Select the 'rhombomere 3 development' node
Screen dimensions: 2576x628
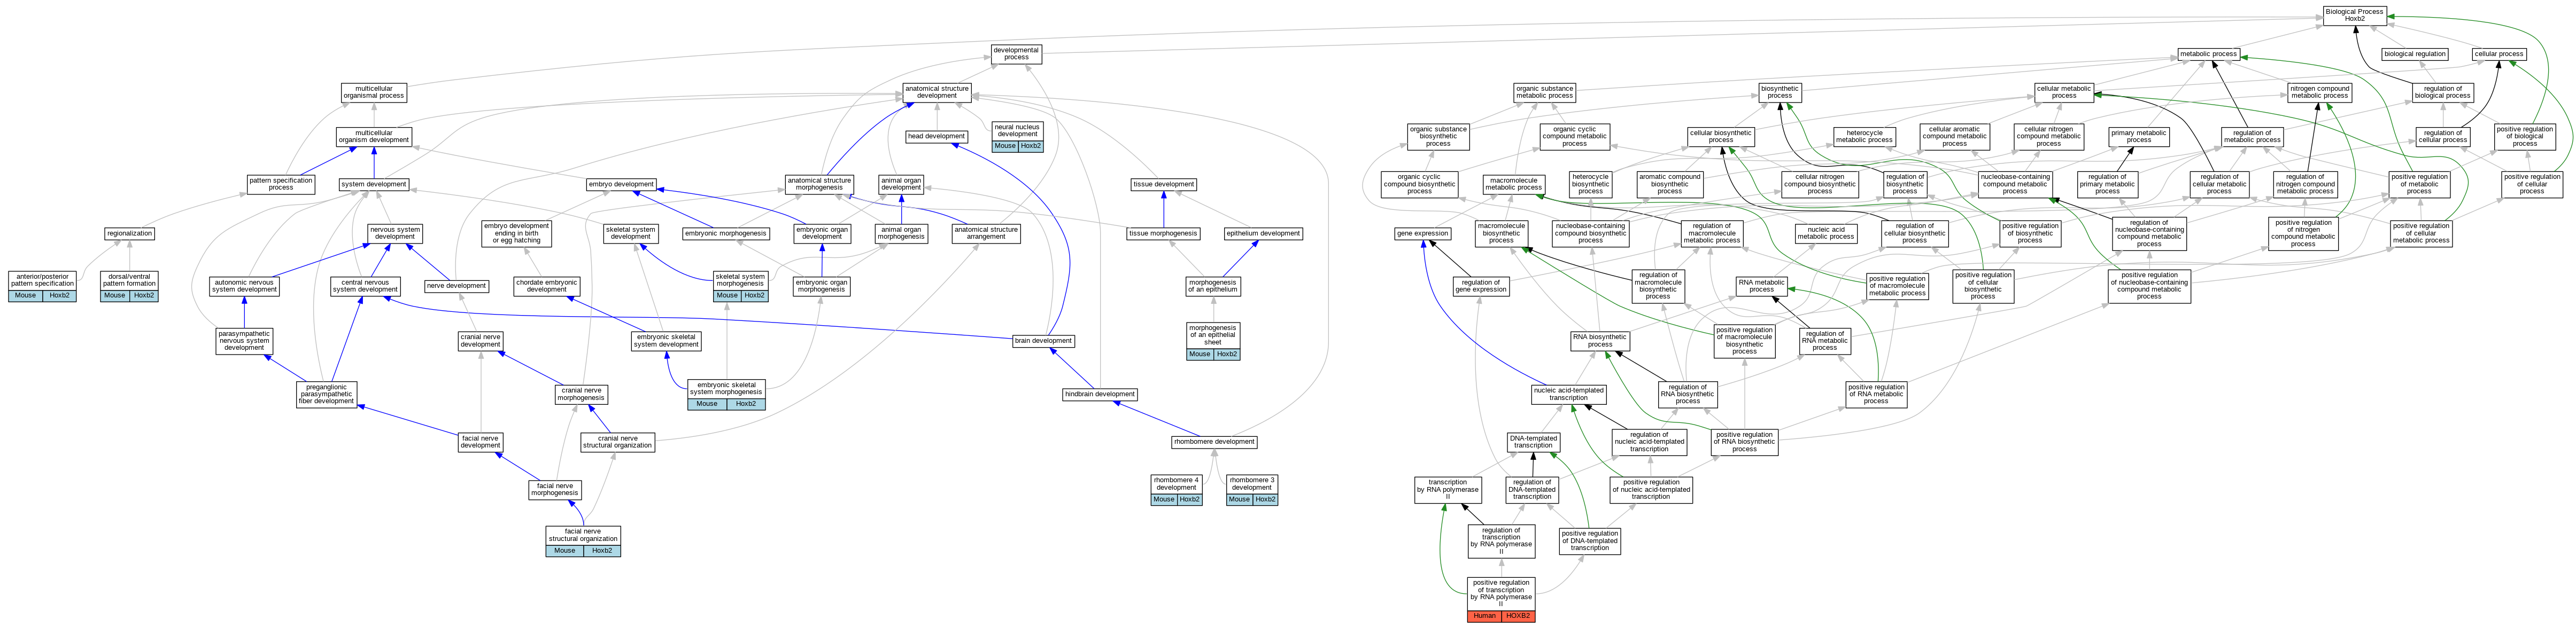pos(1252,485)
